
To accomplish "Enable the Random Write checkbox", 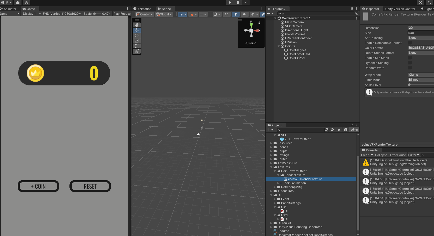I will tap(410, 68).
